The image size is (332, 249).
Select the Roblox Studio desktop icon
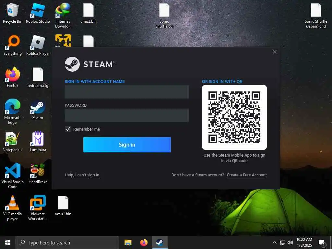(38, 13)
